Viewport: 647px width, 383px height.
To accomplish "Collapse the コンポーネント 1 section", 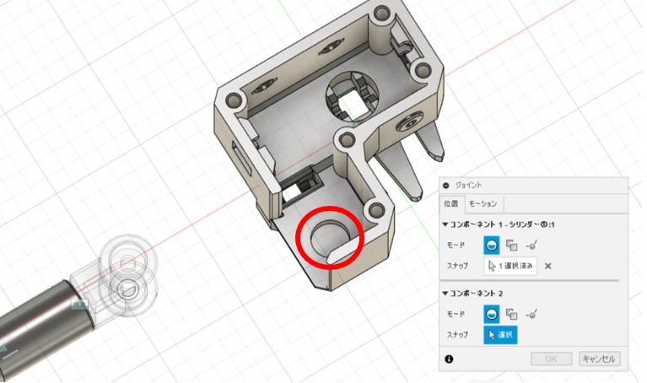I will (x=445, y=225).
